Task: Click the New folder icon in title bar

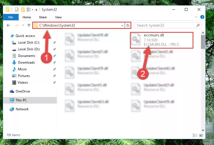Action: point(23,10)
